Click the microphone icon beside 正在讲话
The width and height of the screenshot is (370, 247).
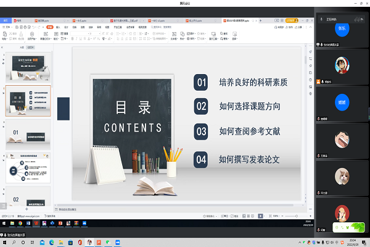[x=321, y=19]
